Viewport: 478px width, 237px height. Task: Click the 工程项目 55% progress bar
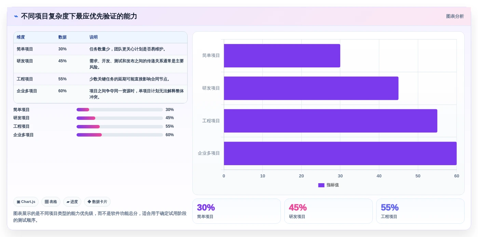point(120,127)
